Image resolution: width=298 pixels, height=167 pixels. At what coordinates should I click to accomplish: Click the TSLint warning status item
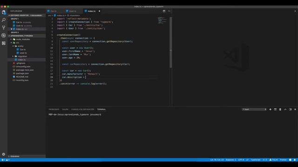point(273,160)
